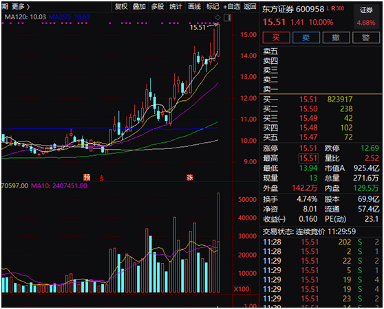Toggle the side panel layout icon

(228, 18)
